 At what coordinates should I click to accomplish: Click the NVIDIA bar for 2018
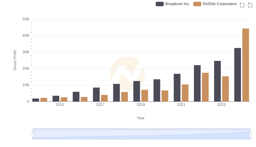click(x=124, y=97)
